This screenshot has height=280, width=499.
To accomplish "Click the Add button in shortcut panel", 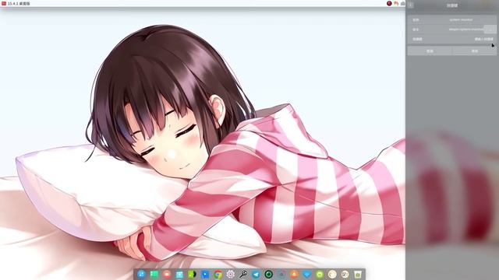I will click(x=475, y=51).
